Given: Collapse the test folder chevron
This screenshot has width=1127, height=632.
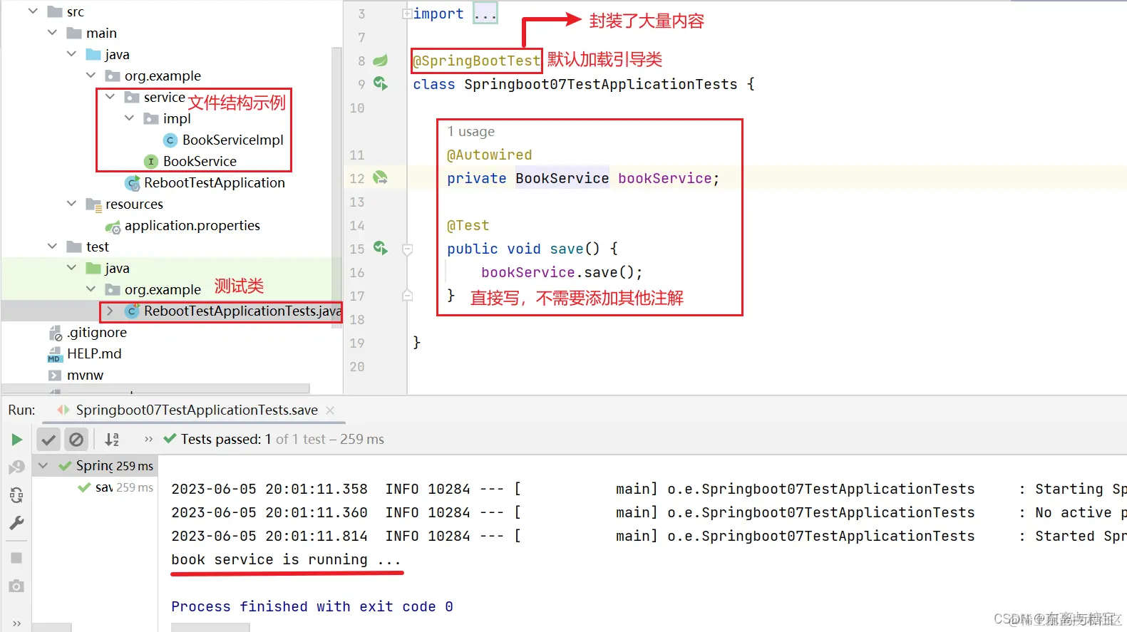Looking at the screenshot, I should pos(52,247).
